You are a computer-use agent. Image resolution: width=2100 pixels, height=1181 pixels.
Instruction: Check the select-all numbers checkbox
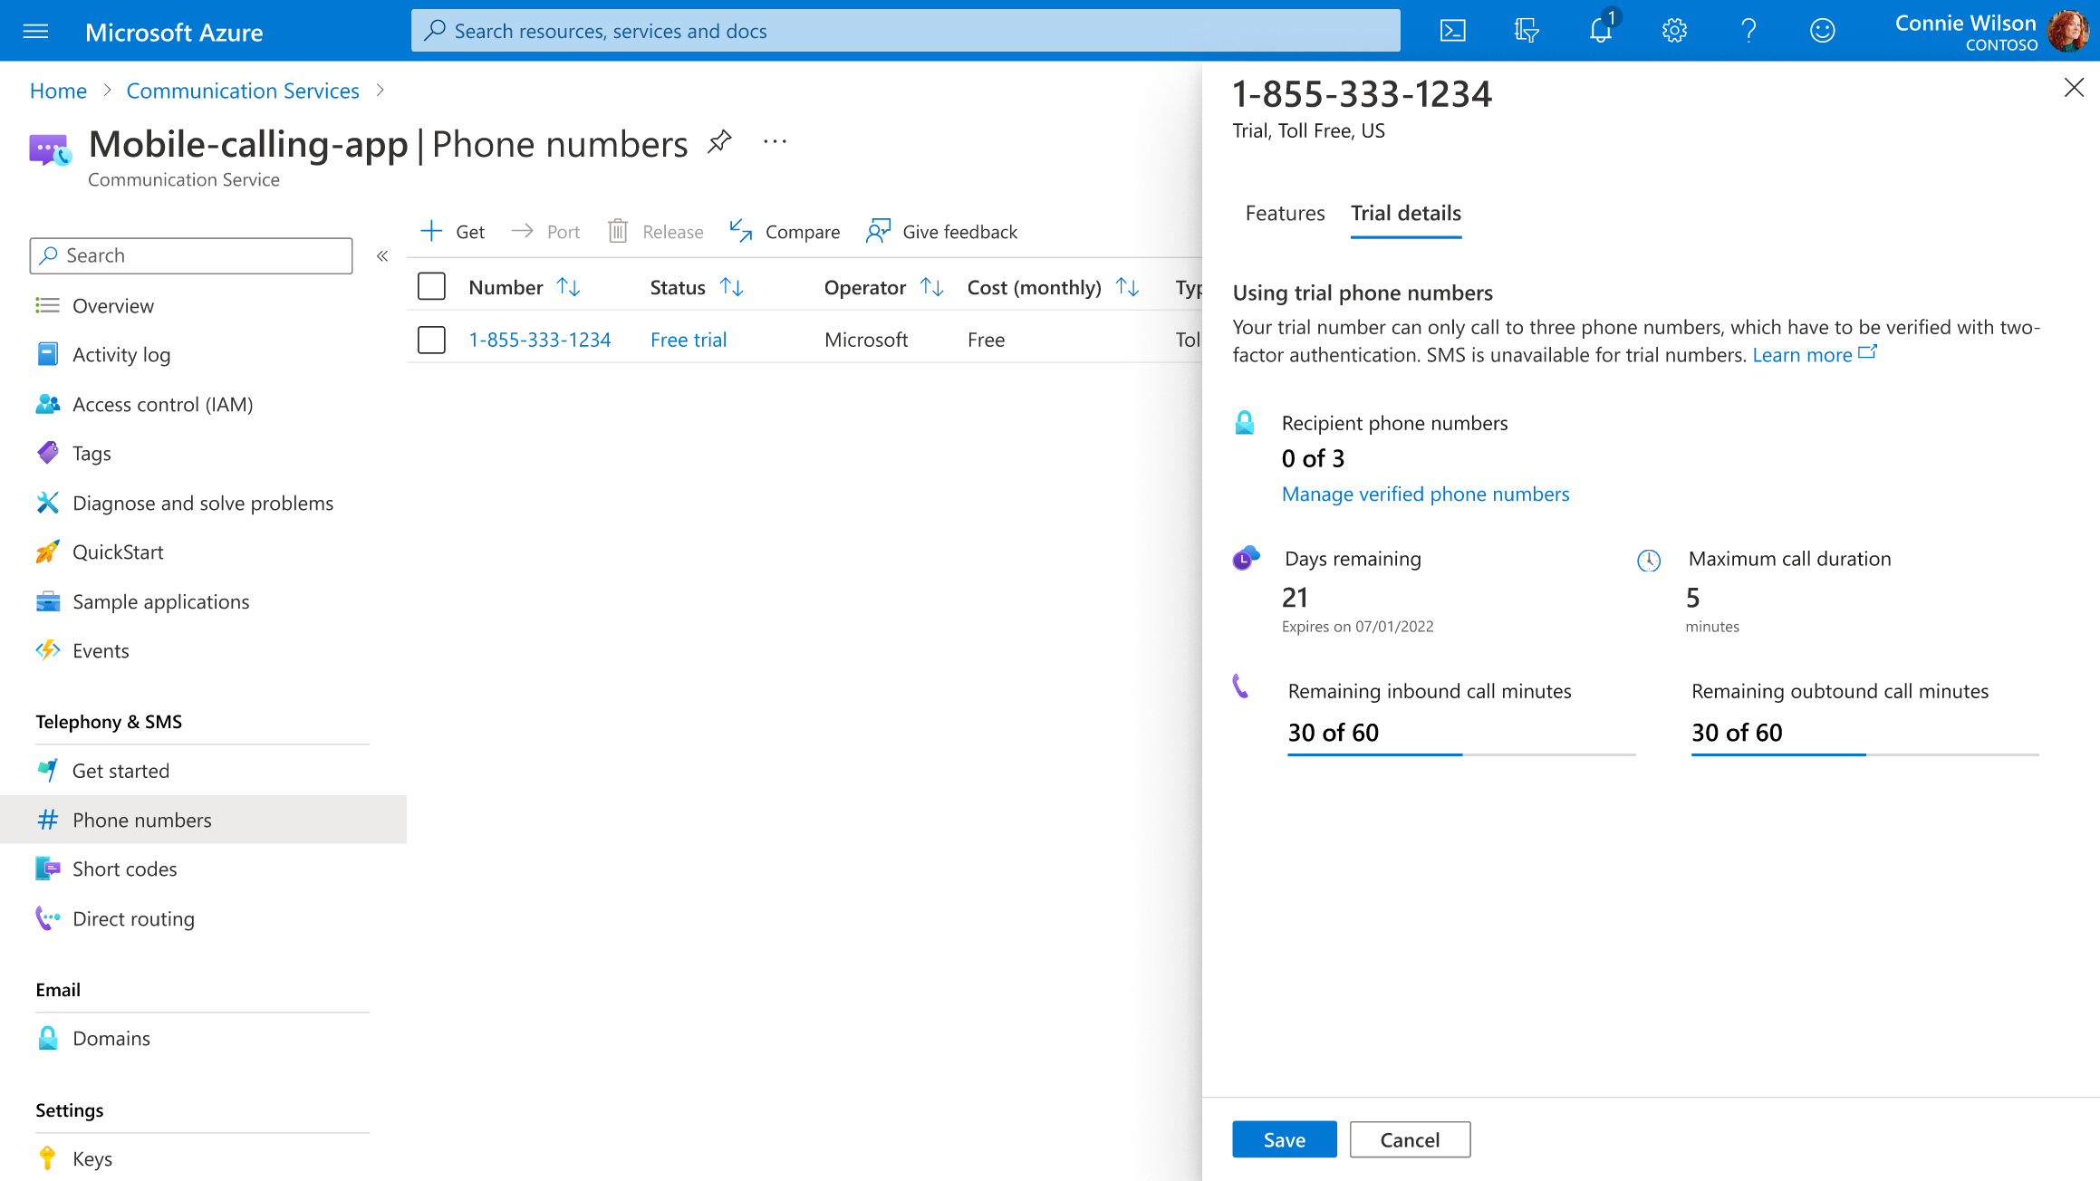click(x=431, y=287)
